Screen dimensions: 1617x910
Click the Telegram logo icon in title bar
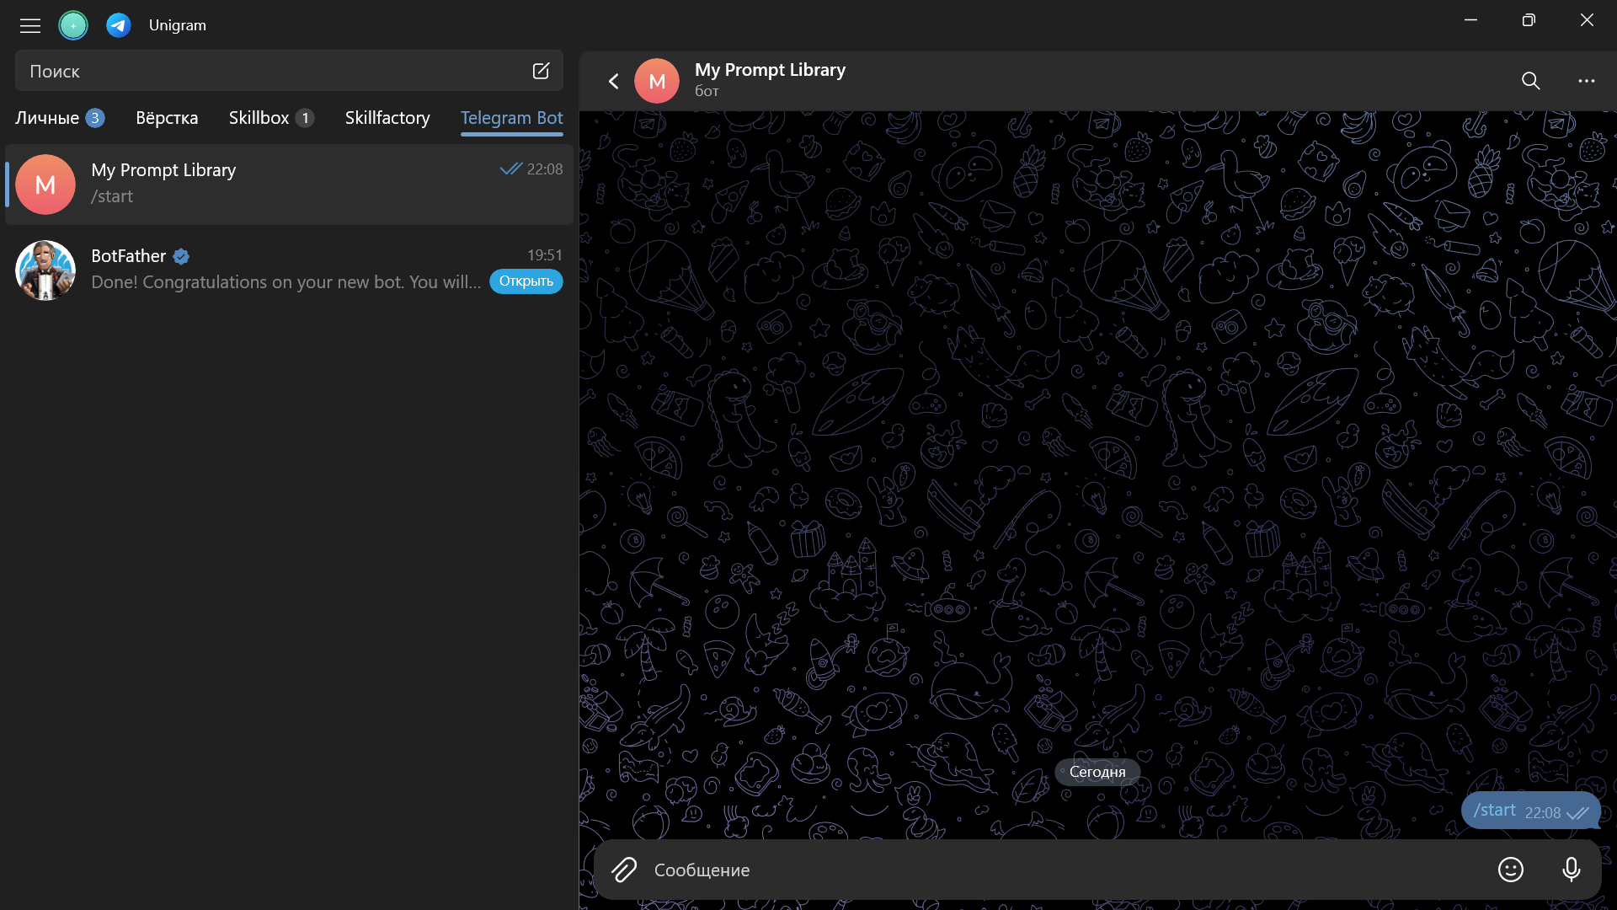click(119, 25)
